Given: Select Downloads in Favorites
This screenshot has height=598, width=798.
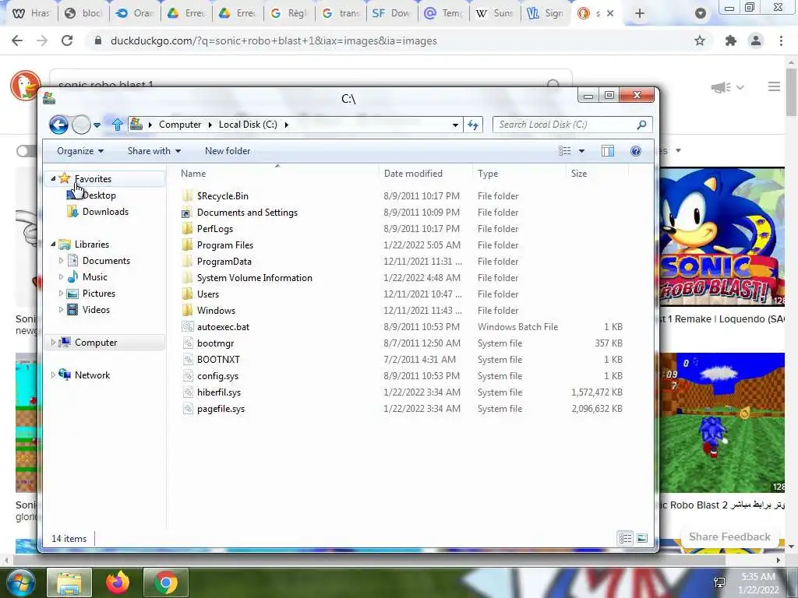Looking at the screenshot, I should click(105, 212).
